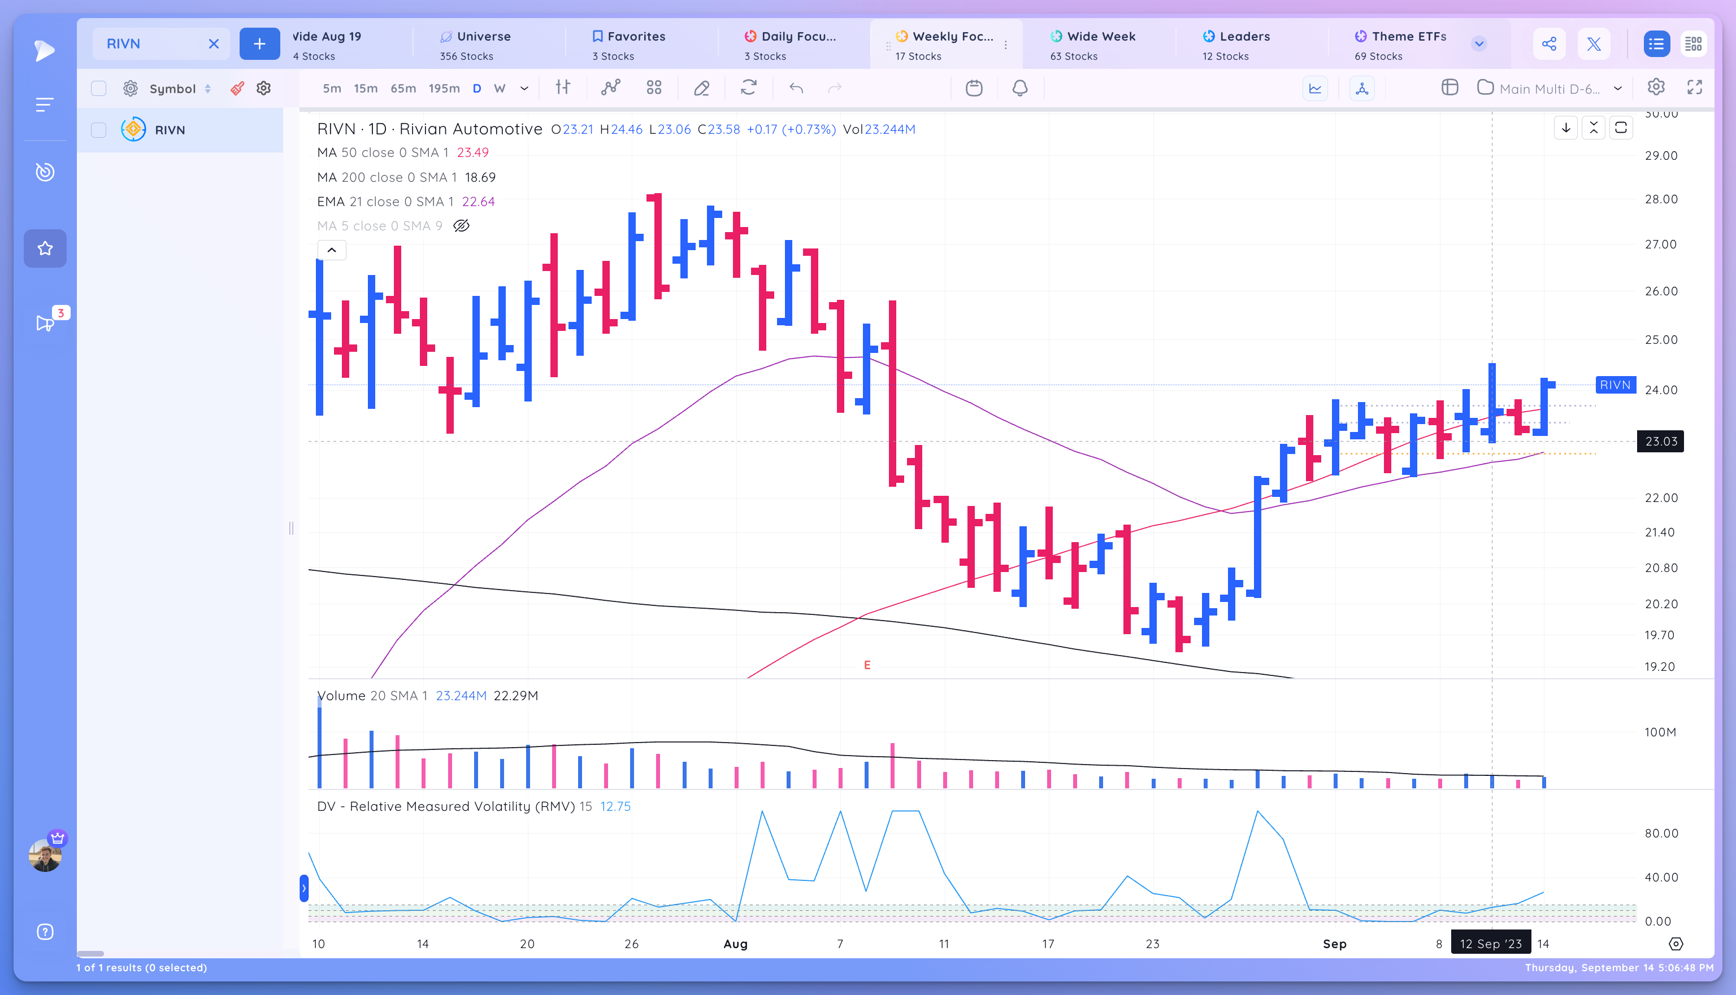The height and width of the screenshot is (995, 1736).
Task: Open the target icon beside the date axis
Action: (1676, 944)
